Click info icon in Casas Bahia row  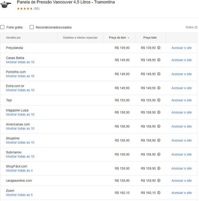click(x=159, y=60)
